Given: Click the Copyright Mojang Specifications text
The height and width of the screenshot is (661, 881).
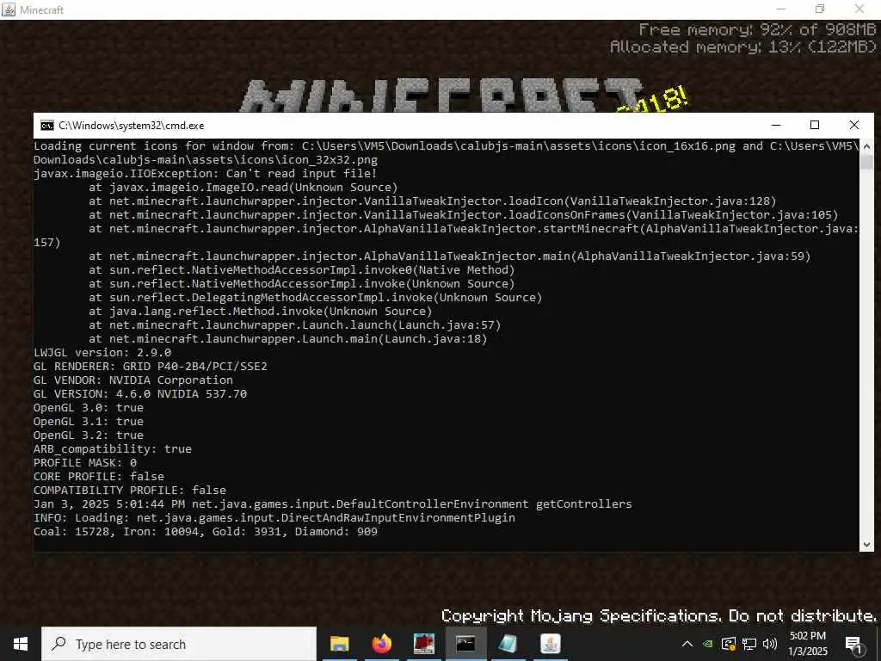Looking at the screenshot, I should coord(659,616).
